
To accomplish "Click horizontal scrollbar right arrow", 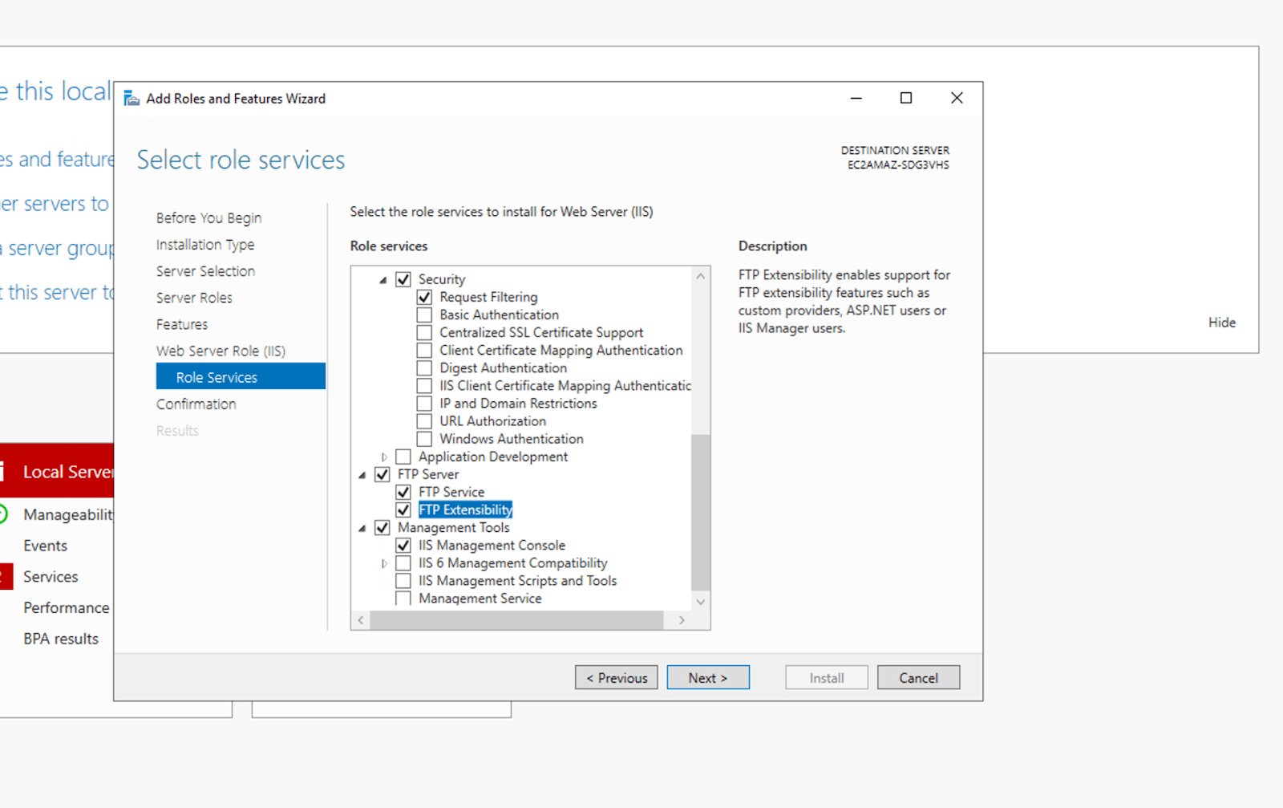I will 682,620.
